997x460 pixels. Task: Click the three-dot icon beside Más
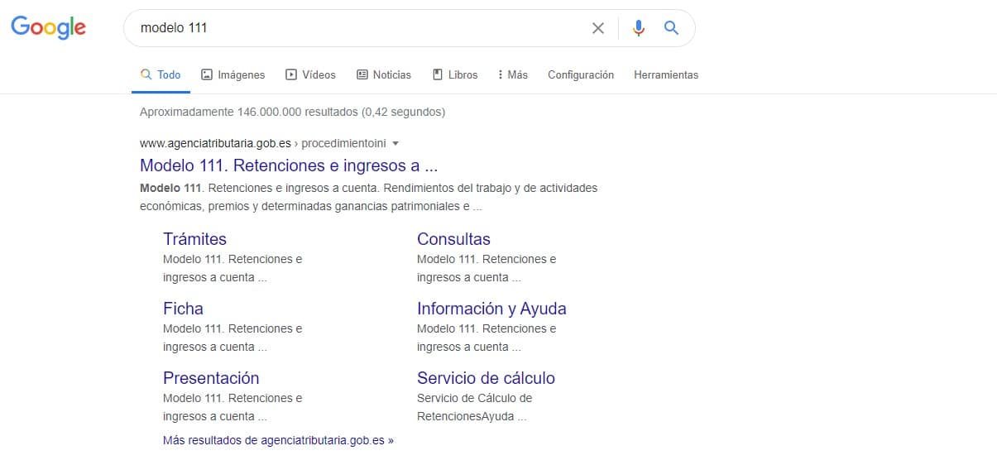pyautogui.click(x=501, y=74)
